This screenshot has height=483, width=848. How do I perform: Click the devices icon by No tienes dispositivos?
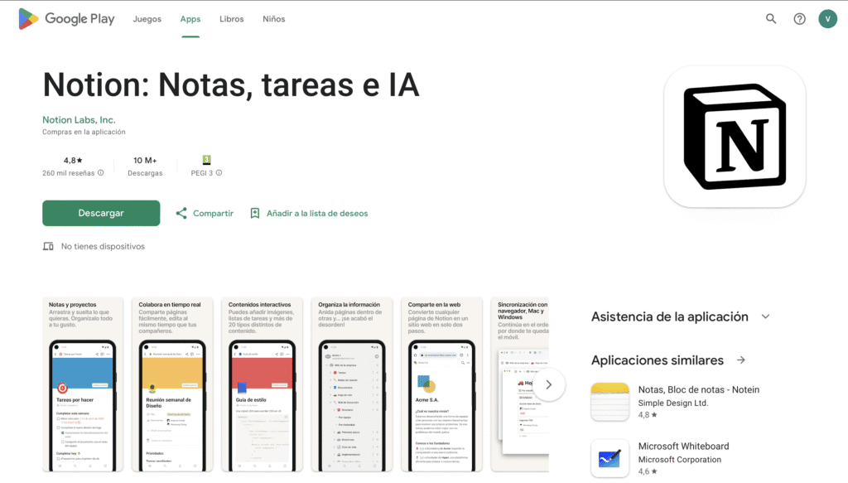pyautogui.click(x=48, y=247)
